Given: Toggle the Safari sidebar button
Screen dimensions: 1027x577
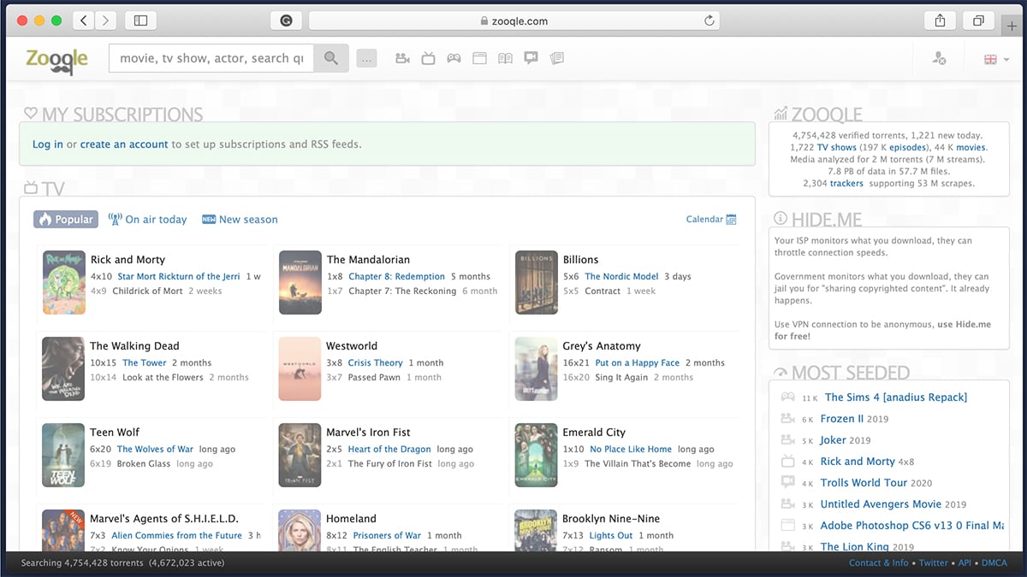Looking at the screenshot, I should click(x=140, y=21).
